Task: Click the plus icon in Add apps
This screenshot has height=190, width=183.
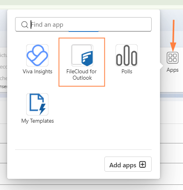Action: click(143, 165)
